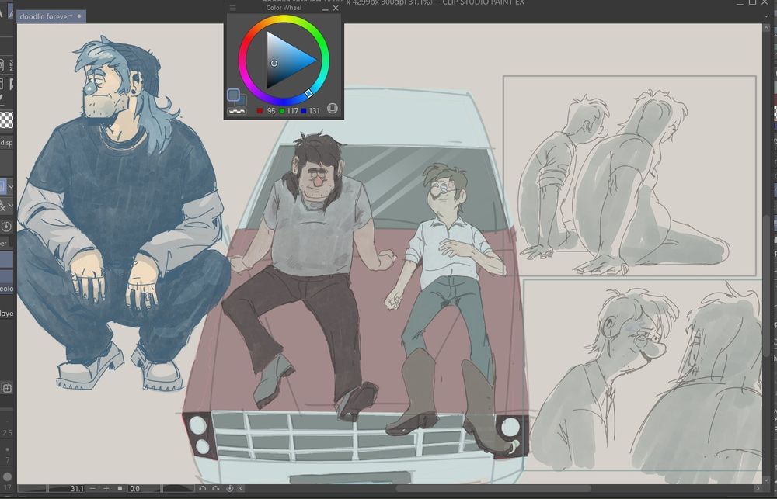Collapse the bottom canvas bar with the left chevron
This screenshot has height=499, width=777.
(242, 489)
